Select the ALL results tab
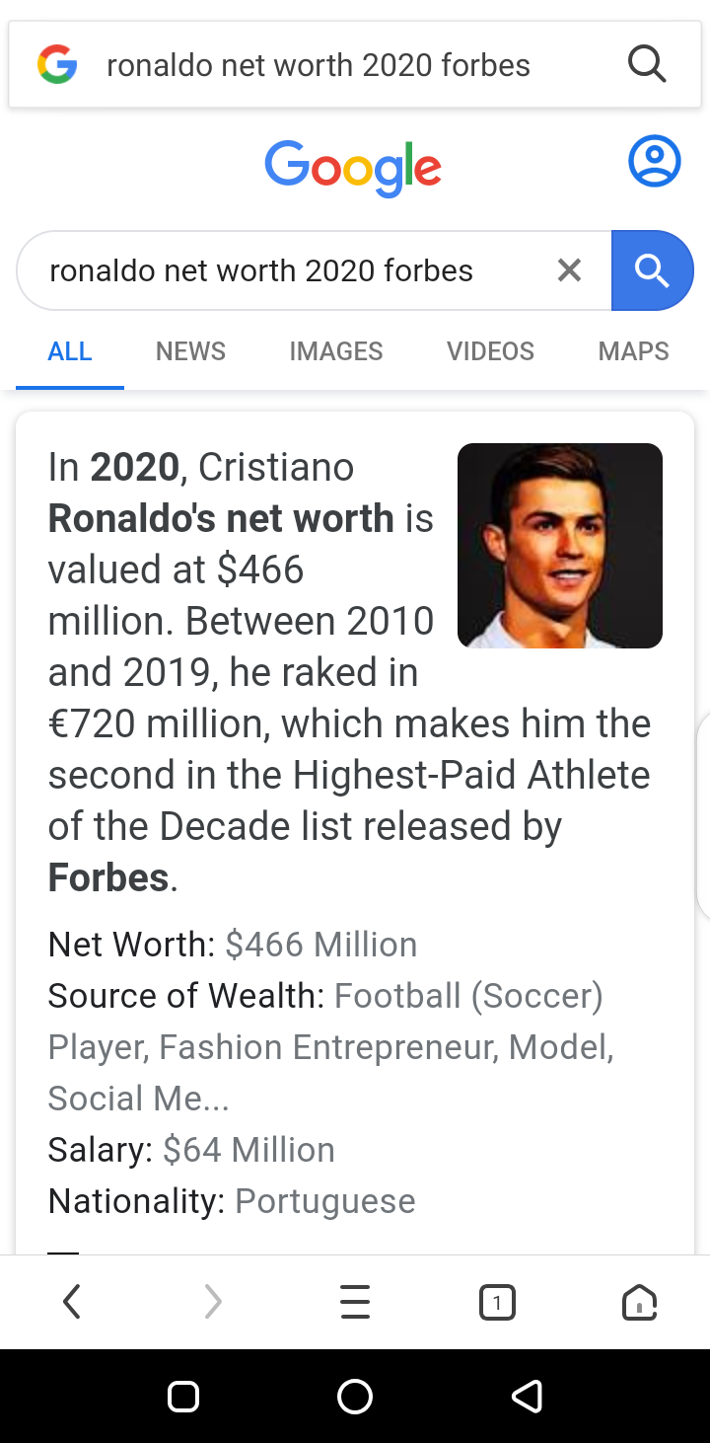Viewport: 710px width, 1443px height. click(x=70, y=351)
